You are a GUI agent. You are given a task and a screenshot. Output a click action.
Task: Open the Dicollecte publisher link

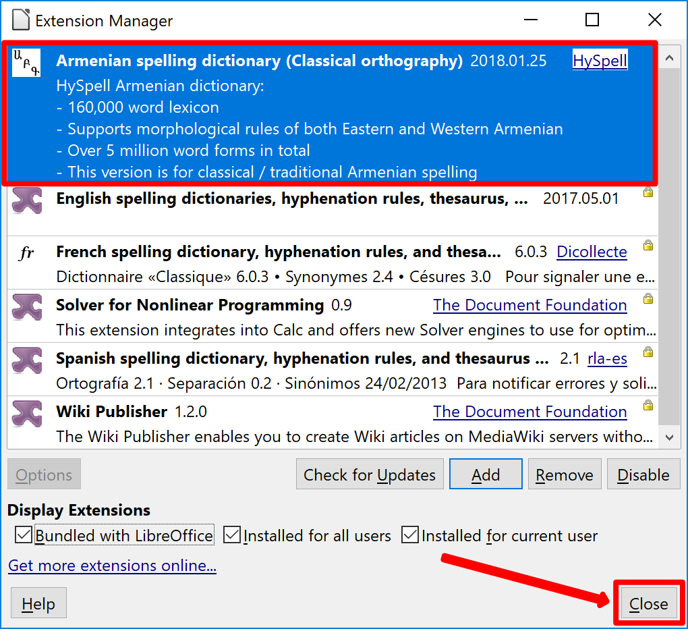tap(592, 252)
